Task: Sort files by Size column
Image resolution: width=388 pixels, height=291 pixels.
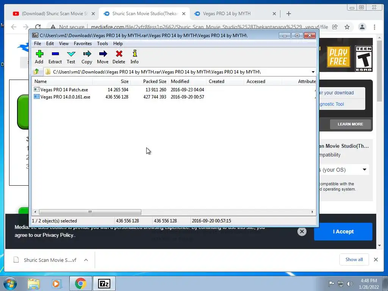Action: pyautogui.click(x=112, y=81)
